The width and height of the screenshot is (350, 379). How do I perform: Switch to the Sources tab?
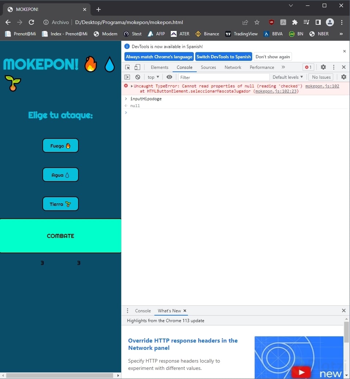pyautogui.click(x=208, y=67)
